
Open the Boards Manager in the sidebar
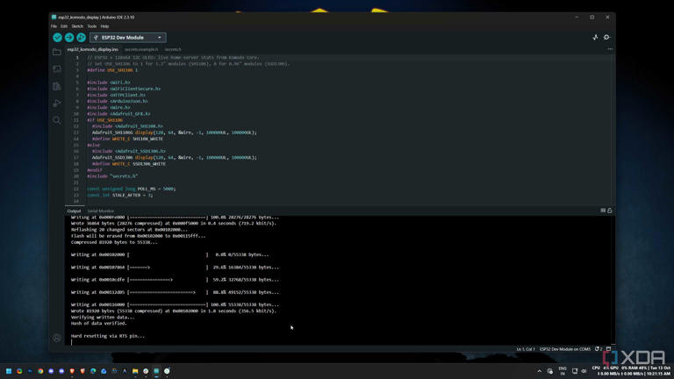(57, 68)
